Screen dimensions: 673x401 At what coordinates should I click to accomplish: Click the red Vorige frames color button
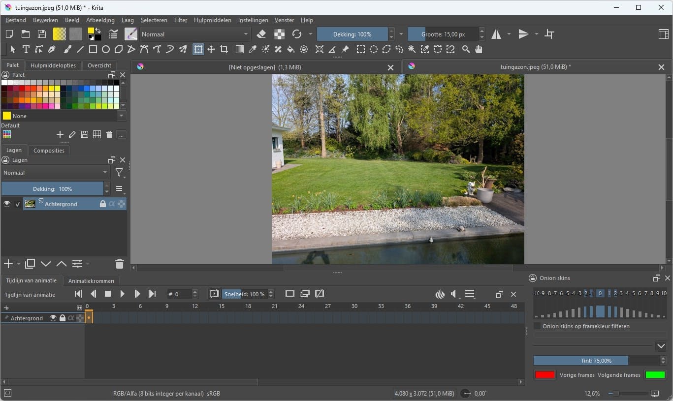[x=545, y=375]
